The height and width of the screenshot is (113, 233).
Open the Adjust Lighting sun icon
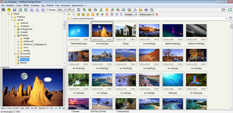[x=107, y=10]
